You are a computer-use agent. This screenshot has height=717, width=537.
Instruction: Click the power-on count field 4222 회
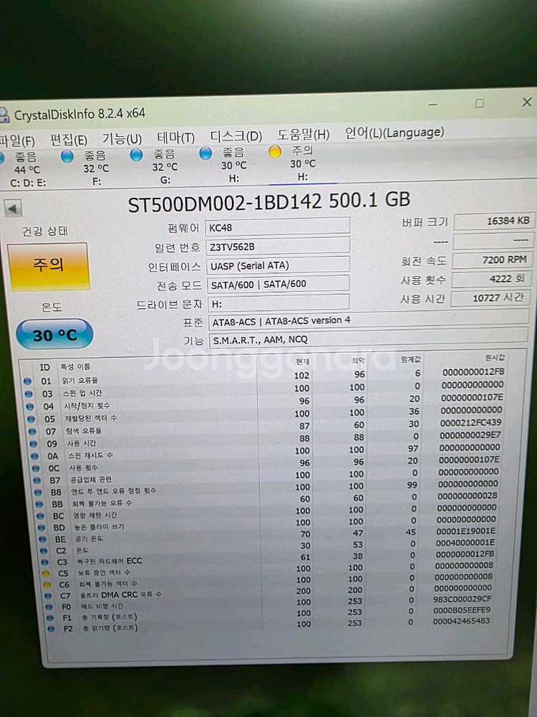(491, 279)
